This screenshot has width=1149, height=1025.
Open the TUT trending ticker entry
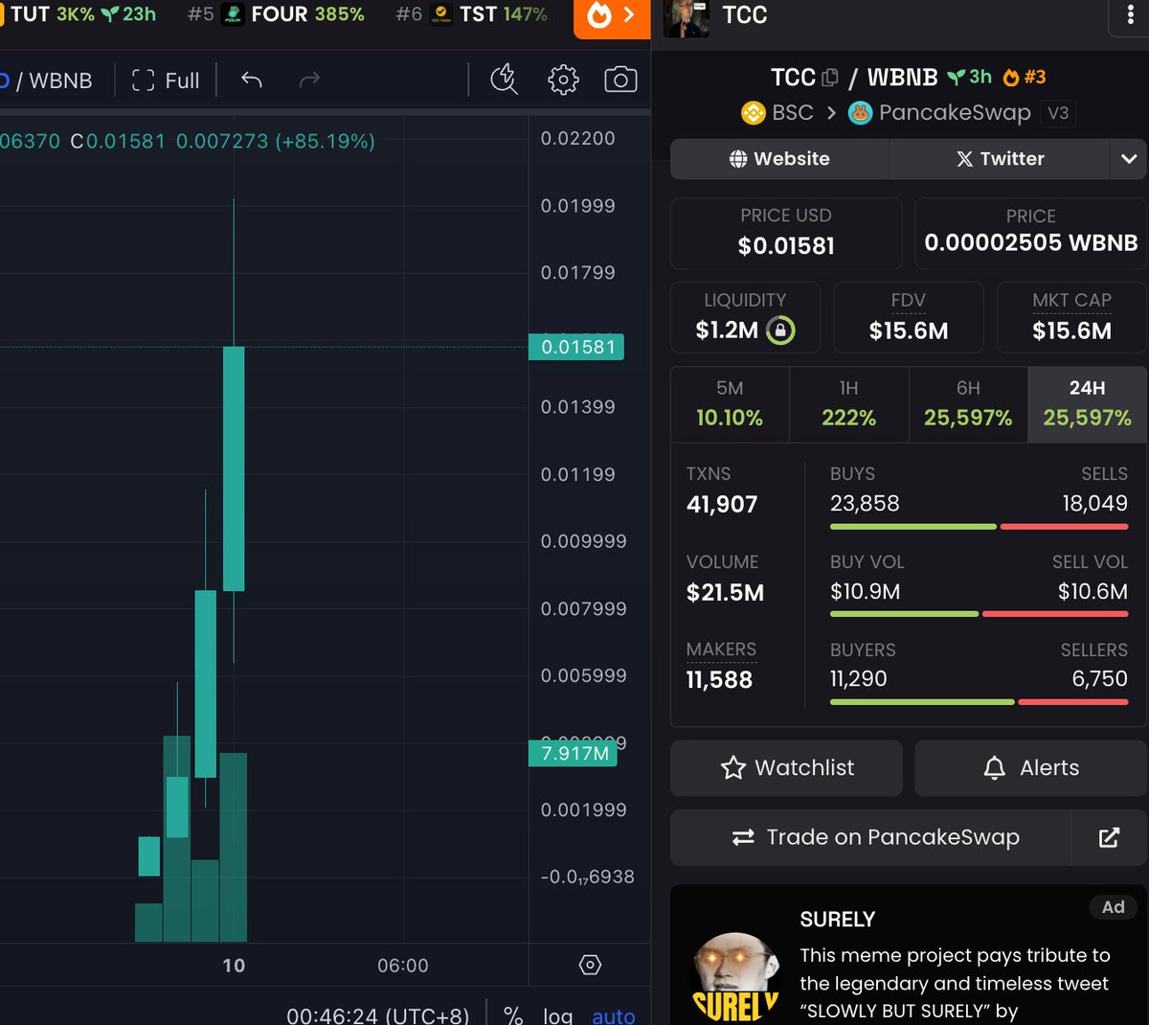[x=79, y=14]
